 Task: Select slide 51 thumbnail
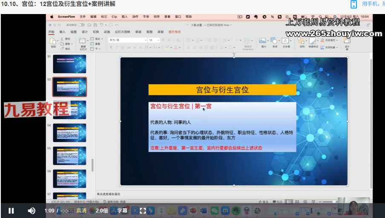click(69, 64)
